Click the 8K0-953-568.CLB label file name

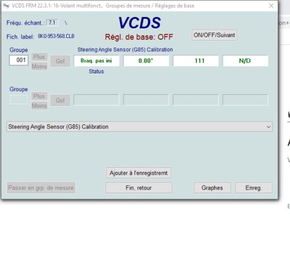56,36
